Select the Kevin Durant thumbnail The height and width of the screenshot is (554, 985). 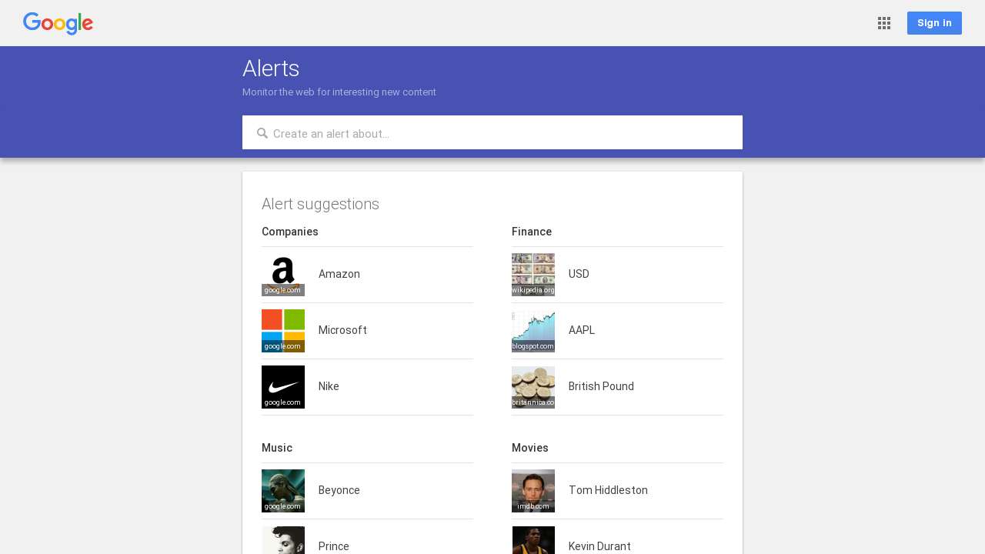pyautogui.click(x=533, y=540)
